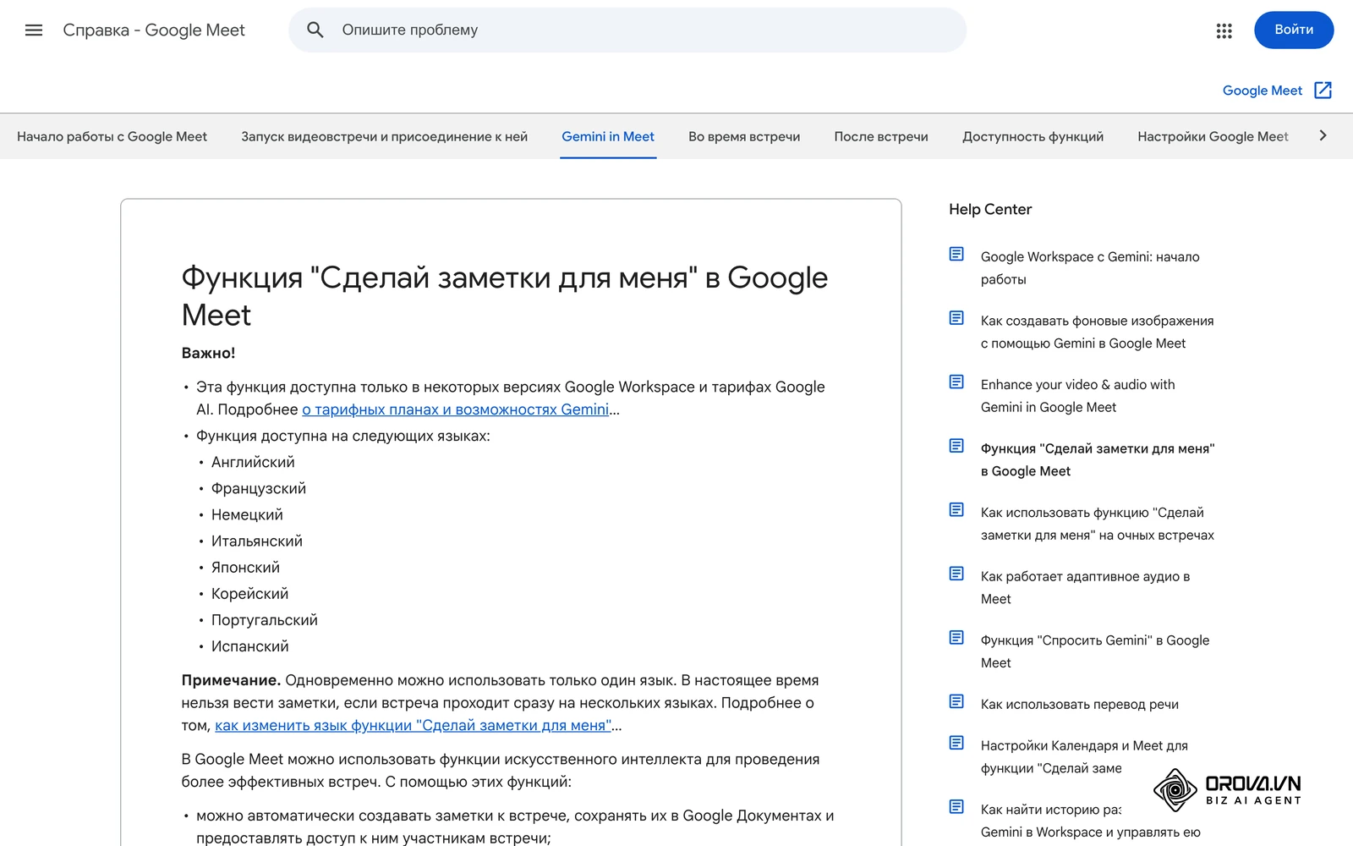
Task: Switch to Настройки Google Meet tab
Action: pyautogui.click(x=1213, y=137)
